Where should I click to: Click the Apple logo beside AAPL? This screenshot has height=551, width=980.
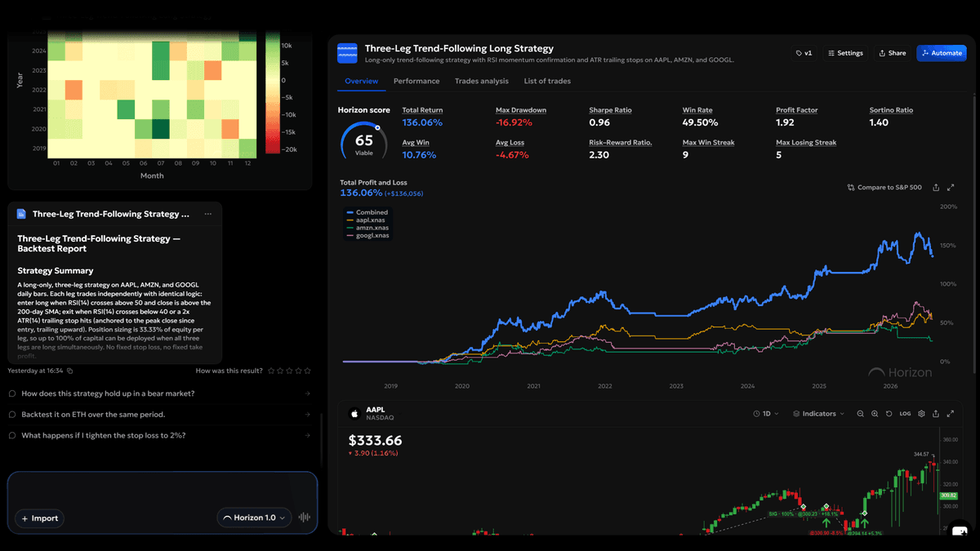354,413
